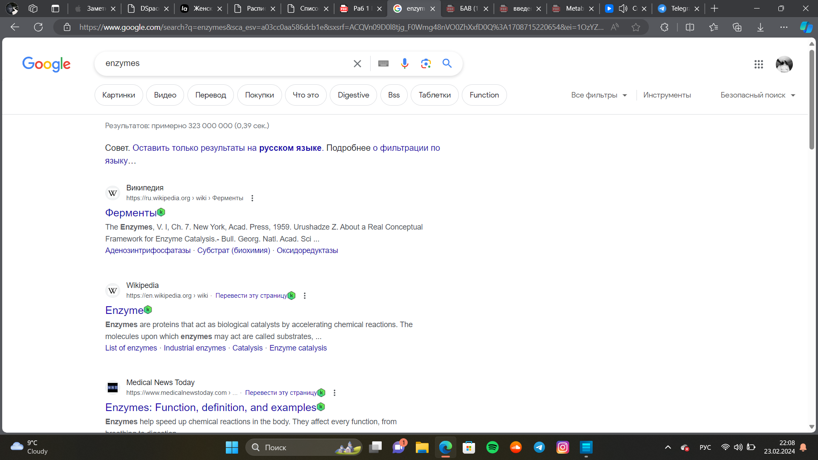
Task: Open the List of enzymes sublink
Action: click(131, 348)
